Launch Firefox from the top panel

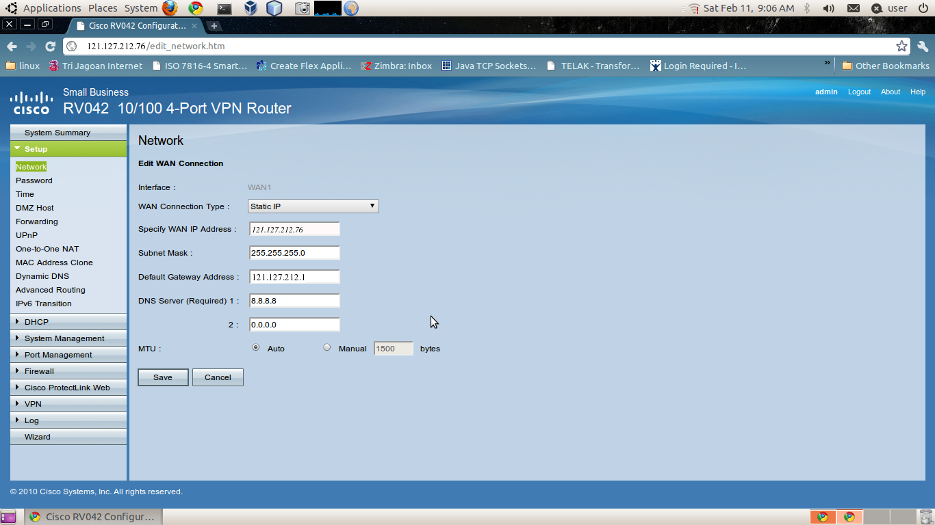170,8
